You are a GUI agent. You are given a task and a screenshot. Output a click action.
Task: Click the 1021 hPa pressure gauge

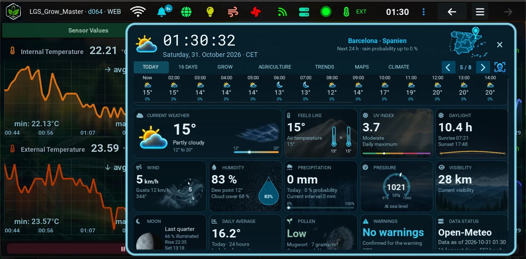coord(396,187)
